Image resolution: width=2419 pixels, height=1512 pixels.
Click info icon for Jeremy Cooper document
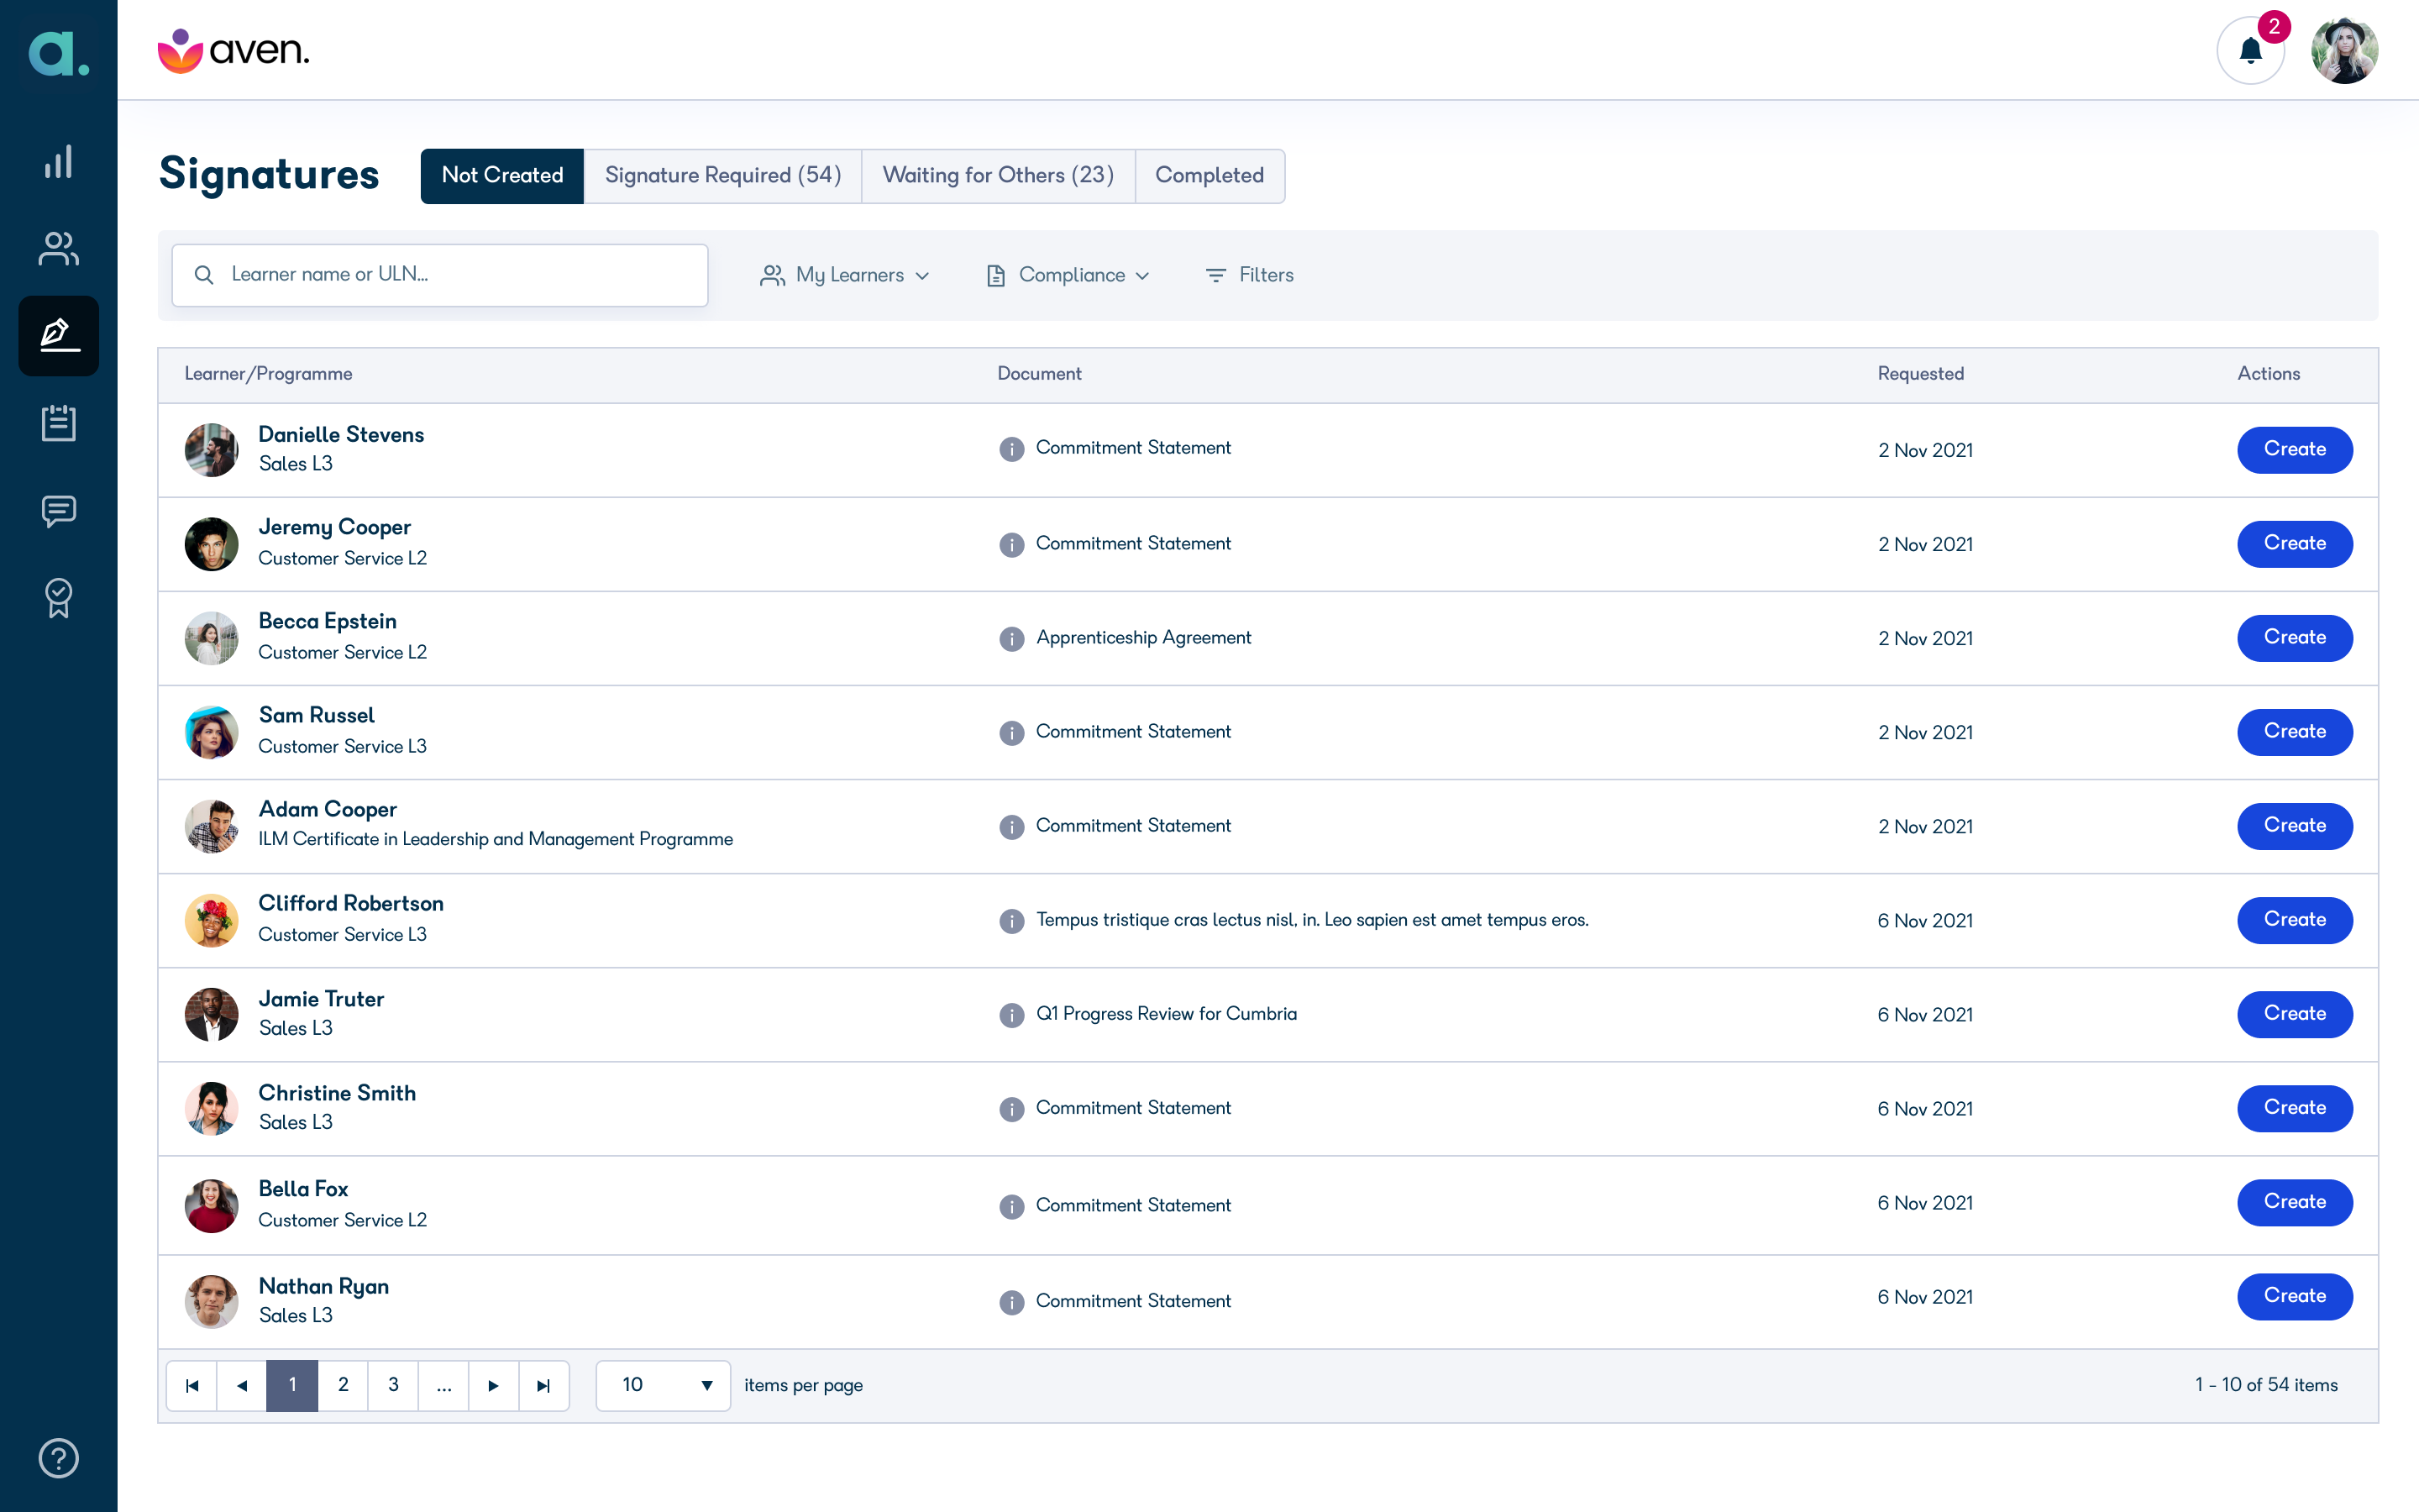point(1011,544)
